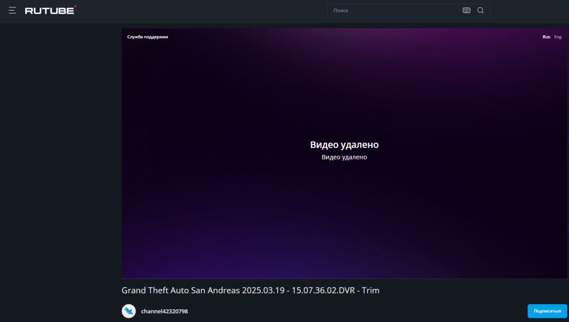Click blank space between channel name and Подписаться
The width and height of the screenshot is (569, 322).
coord(358,311)
